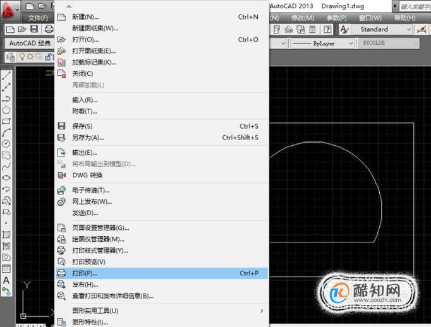Open the Text style A icon
Viewport: 431px width, 327px height.
344,29
